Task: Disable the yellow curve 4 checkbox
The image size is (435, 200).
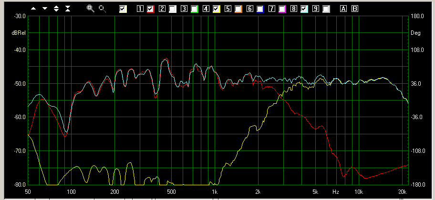Action: (x=217, y=9)
